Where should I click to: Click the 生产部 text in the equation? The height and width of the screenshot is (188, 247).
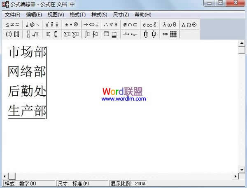[27, 110]
